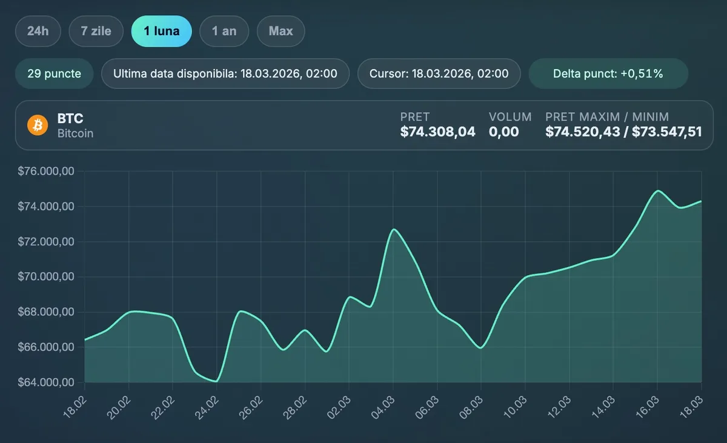The width and height of the screenshot is (727, 443).
Task: Click the chart peak at 04.03
Action: click(x=394, y=229)
